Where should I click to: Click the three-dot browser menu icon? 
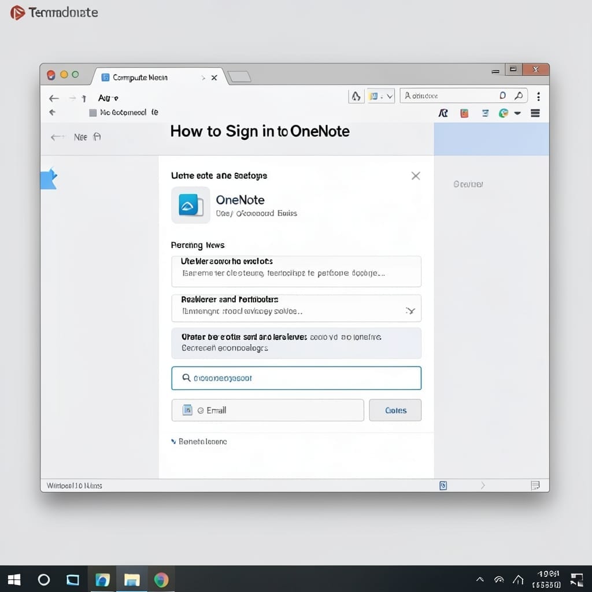point(538,97)
